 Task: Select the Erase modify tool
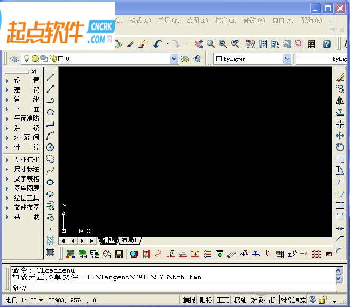click(340, 77)
